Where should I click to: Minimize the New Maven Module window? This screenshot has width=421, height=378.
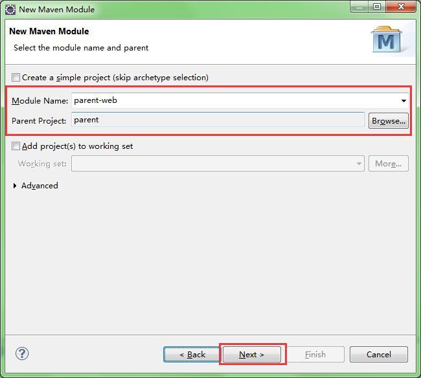click(359, 6)
